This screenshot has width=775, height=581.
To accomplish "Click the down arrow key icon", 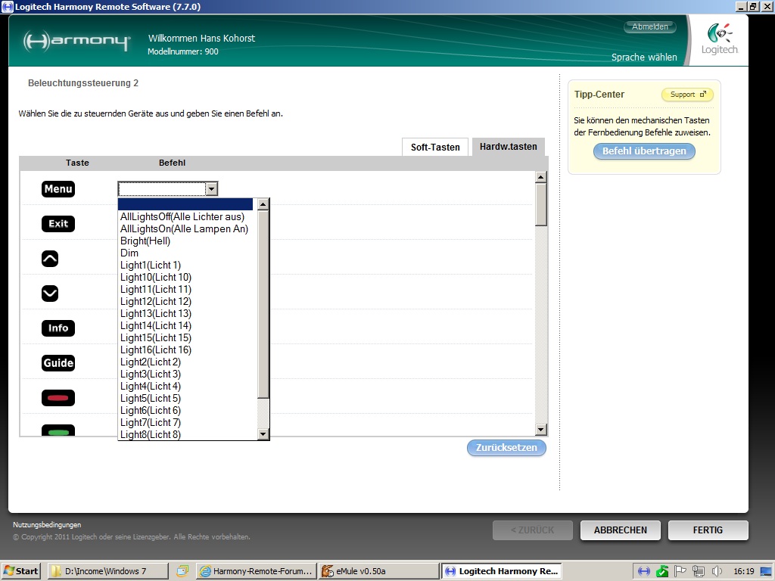I will pos(50,294).
